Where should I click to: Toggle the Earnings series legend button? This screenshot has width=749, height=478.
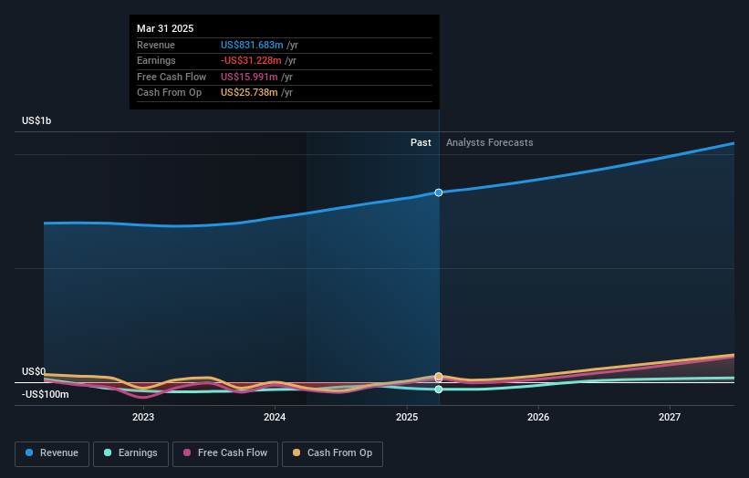click(x=130, y=453)
